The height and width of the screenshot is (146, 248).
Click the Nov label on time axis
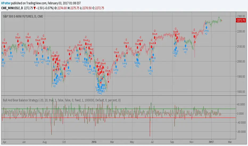click(192, 142)
